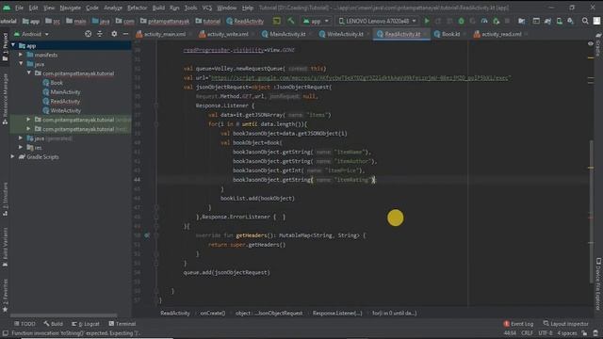Image resolution: width=603 pixels, height=339 pixels.
Task: Open Project panel gear settings
Action: tap(114, 34)
